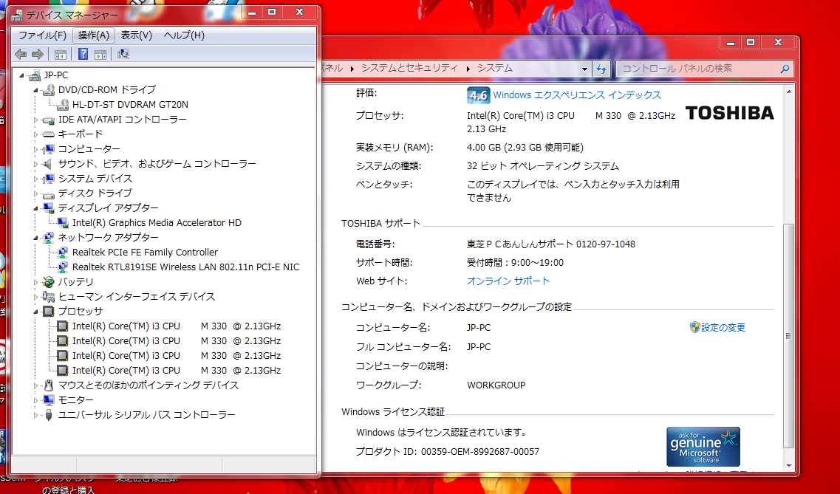Click the WORKGROUP value text
Screen dimensions: 840x494
pyautogui.click(x=496, y=385)
